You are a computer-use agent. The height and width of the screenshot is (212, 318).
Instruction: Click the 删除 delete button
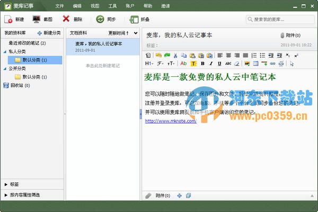tap(73, 19)
